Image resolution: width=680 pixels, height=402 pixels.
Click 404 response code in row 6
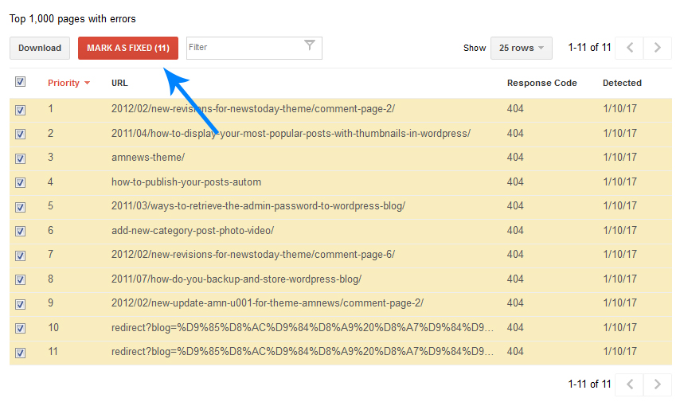(515, 230)
